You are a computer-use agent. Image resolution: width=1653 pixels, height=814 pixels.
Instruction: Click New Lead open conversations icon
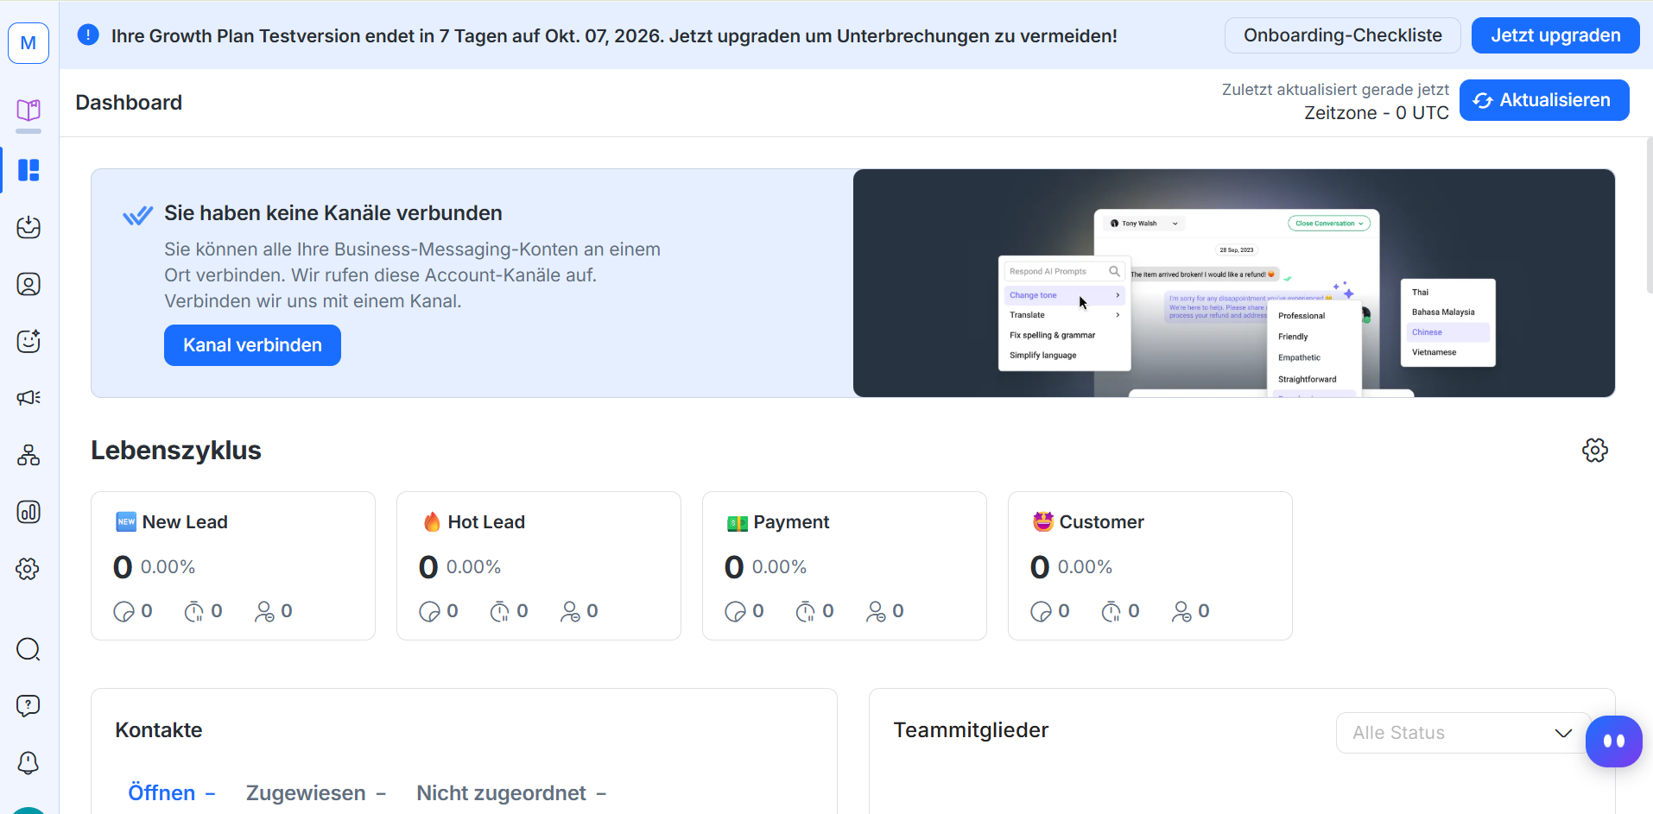coord(123,612)
